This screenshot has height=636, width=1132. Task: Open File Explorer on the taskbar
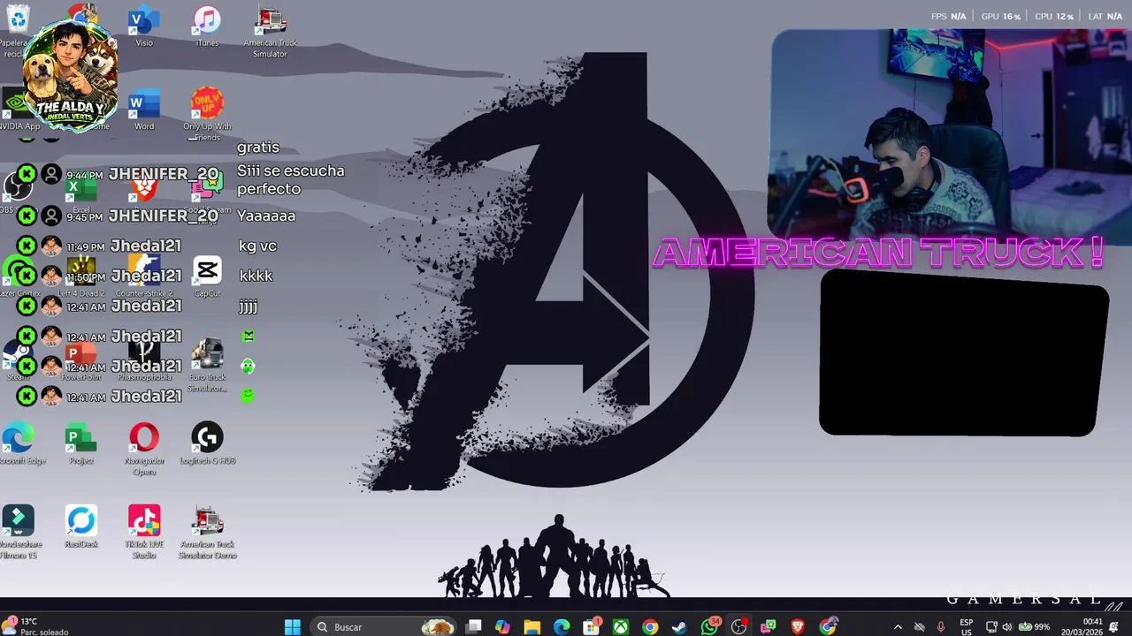(532, 627)
